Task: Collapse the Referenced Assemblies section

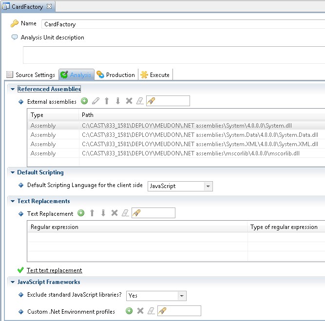Action: coord(13,89)
